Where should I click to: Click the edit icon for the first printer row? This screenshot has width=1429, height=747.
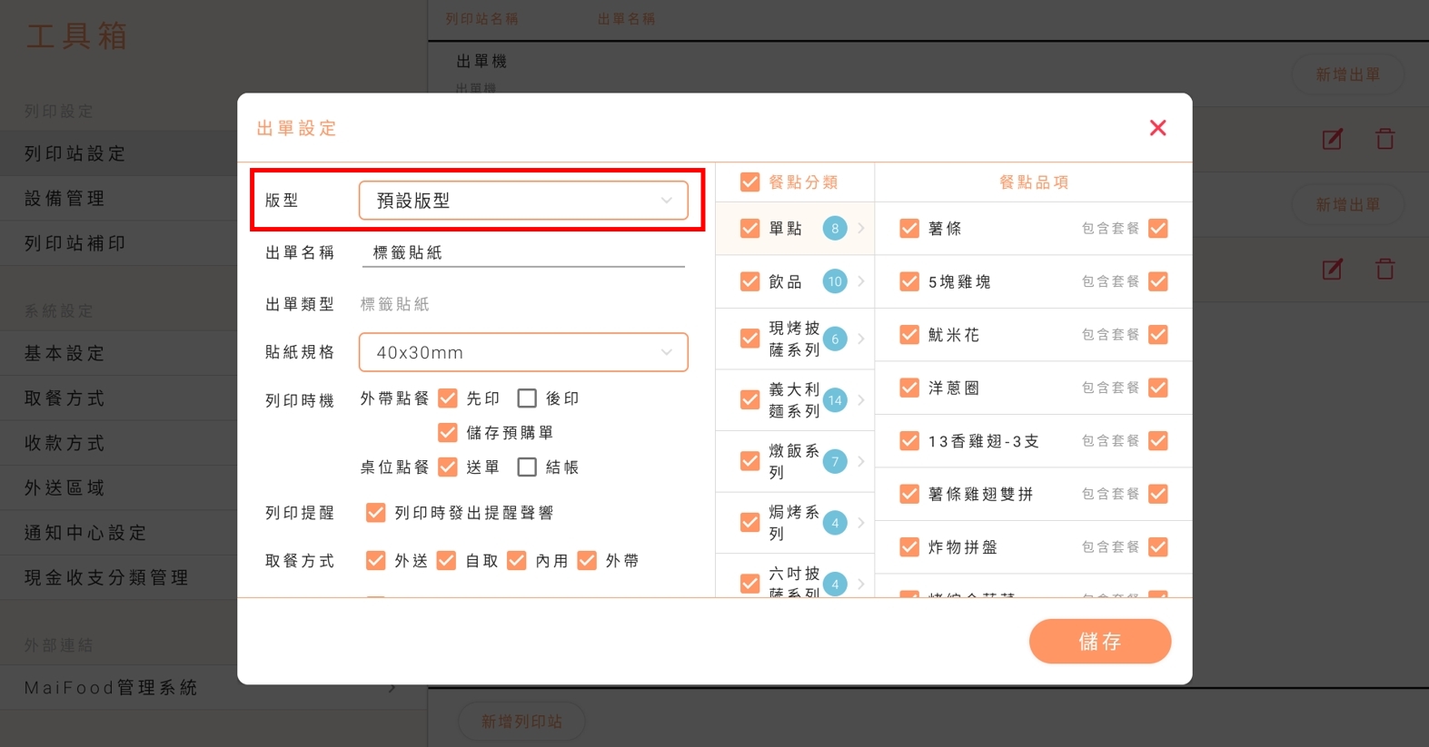point(1332,139)
